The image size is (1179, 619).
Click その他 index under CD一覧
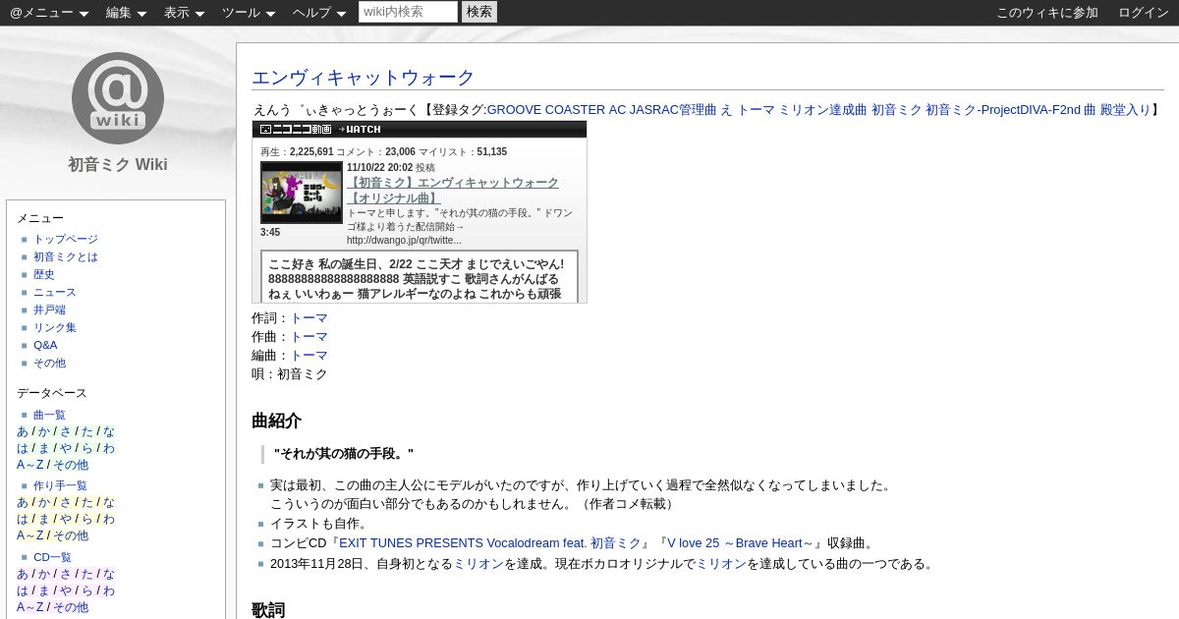tap(71, 607)
